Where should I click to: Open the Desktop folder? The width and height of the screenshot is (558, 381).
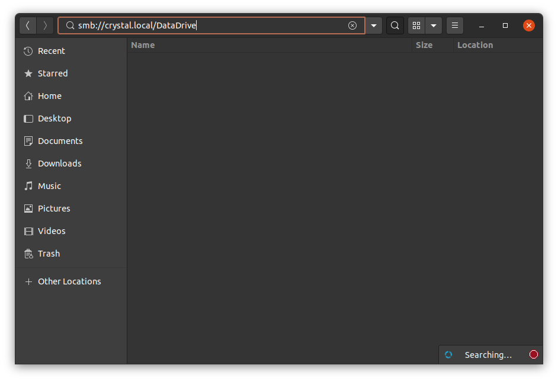(x=54, y=119)
